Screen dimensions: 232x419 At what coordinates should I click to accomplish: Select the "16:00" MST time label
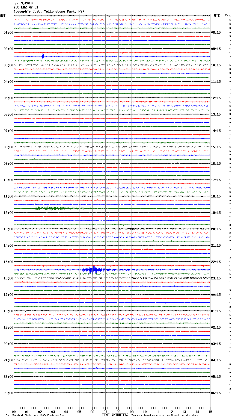8,278
